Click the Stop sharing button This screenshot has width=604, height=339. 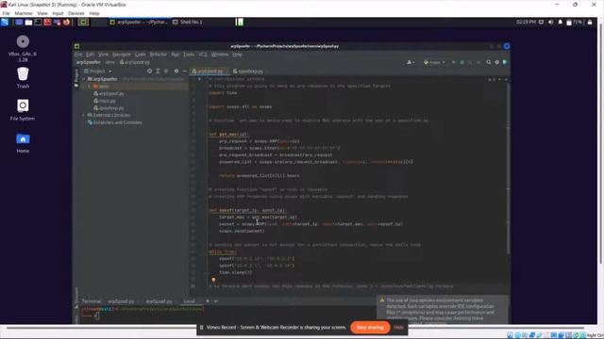coord(370,328)
